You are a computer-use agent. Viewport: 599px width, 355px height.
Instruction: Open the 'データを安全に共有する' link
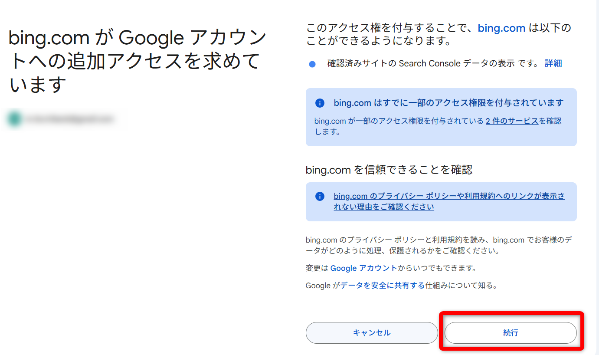382,286
